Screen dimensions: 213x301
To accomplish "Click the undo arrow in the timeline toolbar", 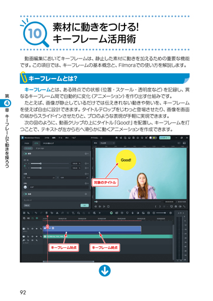I will click(36, 213).
